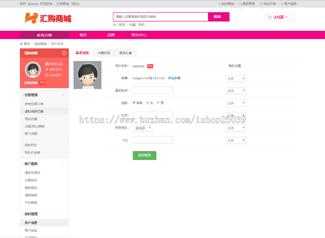Image resolution: width=325 pixels, height=238 pixels.
Task: Open 账户安全 in sidebar
Action: pos(31,230)
